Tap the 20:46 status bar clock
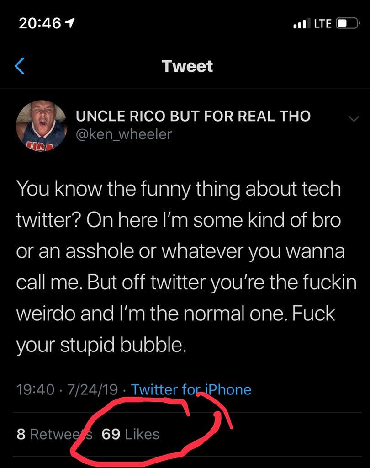 click(40, 24)
